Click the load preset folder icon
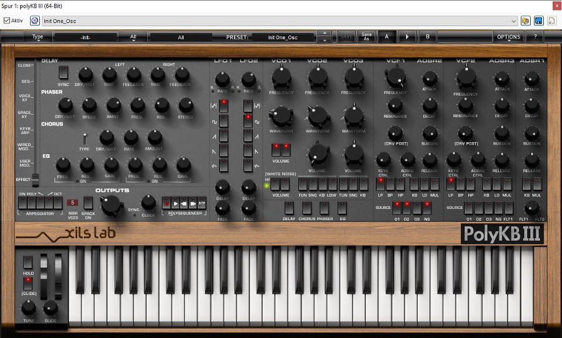562x338 pixels. click(525, 21)
